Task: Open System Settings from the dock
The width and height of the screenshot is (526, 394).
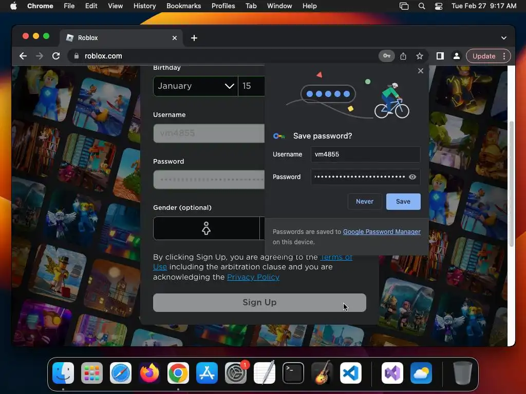Action: point(236,373)
